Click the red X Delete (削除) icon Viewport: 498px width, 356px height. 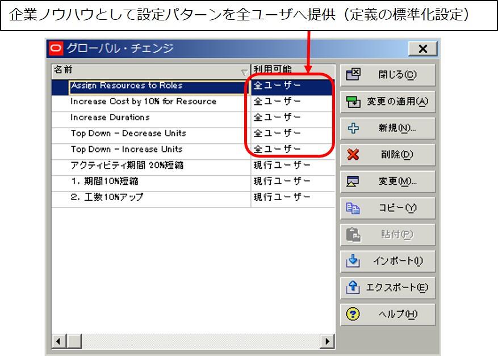click(353, 155)
